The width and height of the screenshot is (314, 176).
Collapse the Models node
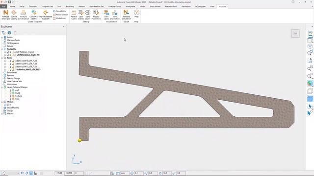click(2, 102)
